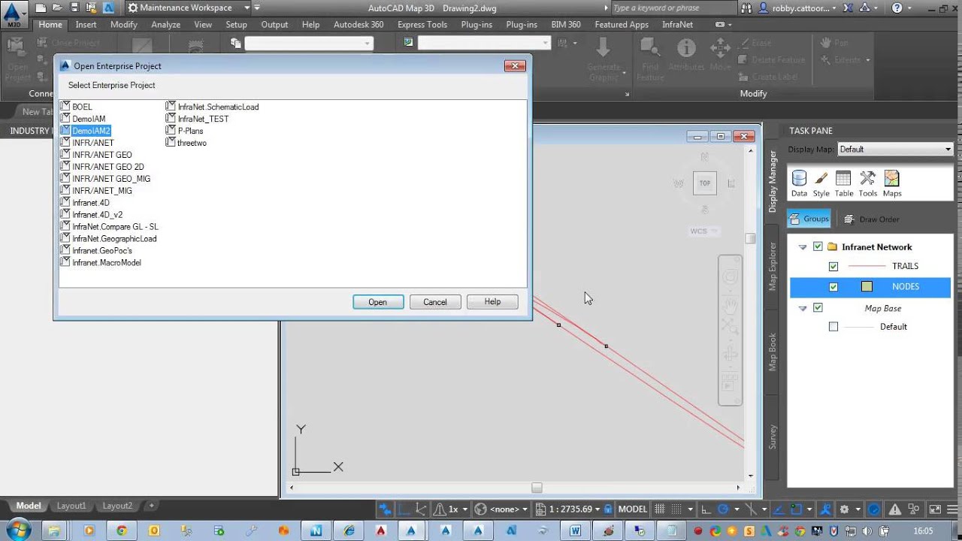The width and height of the screenshot is (962, 541).
Task: Click the AutoCAD application menu logo
Action: pyautogui.click(x=14, y=14)
